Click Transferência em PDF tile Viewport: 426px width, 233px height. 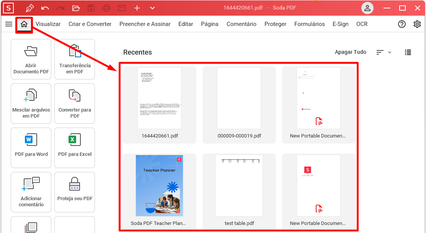click(75, 59)
